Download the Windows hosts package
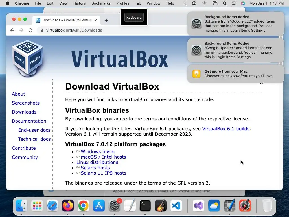 point(97,151)
